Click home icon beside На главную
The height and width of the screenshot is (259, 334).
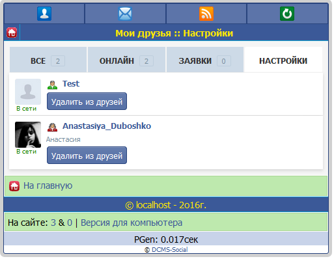click(x=14, y=186)
